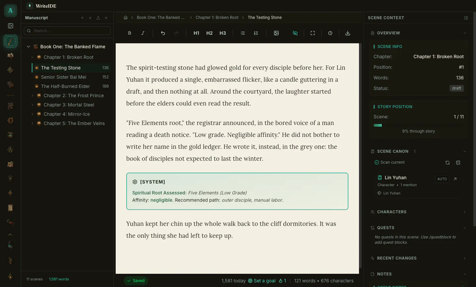Image resolution: width=476 pixels, height=287 pixels.
Task: Focus the Manuscript search field
Action: pyautogui.click(x=67, y=31)
